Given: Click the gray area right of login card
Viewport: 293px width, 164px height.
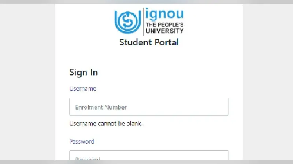Looking at the screenshot, I should pos(268,82).
